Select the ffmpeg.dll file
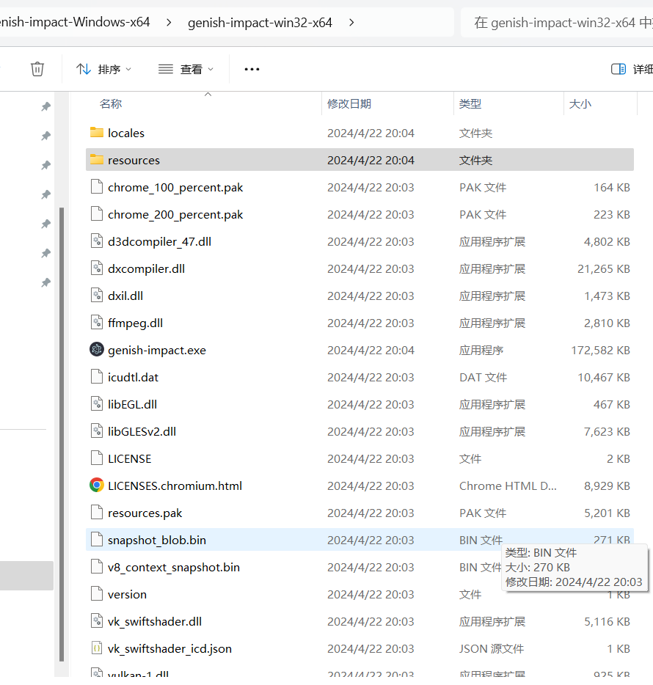This screenshot has width=653, height=685. [135, 323]
